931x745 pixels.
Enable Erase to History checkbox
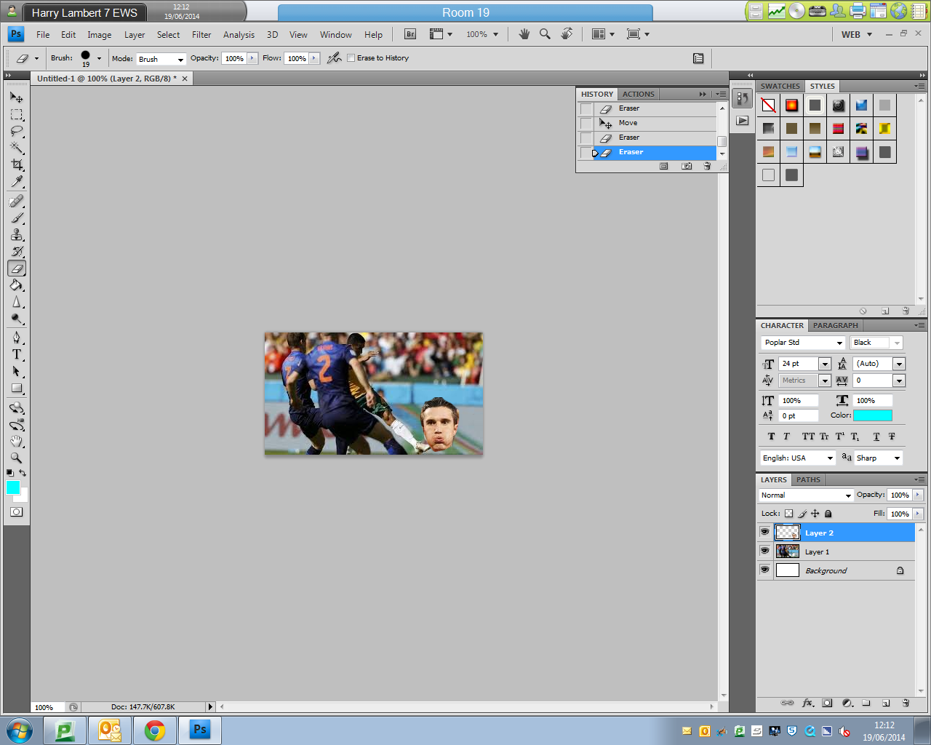351,58
